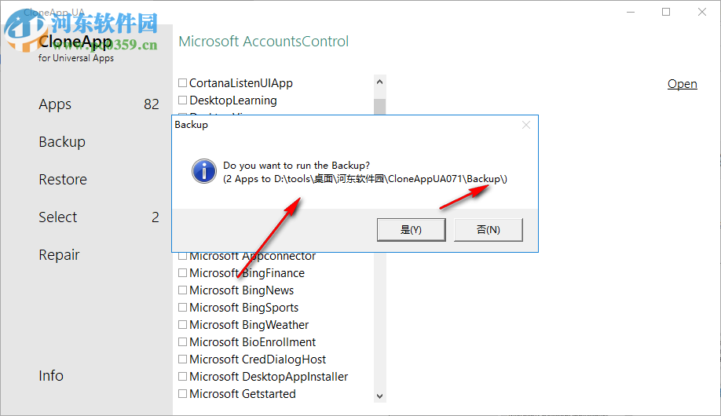Click the 'Do you want to run the Backup?' text

click(x=297, y=166)
